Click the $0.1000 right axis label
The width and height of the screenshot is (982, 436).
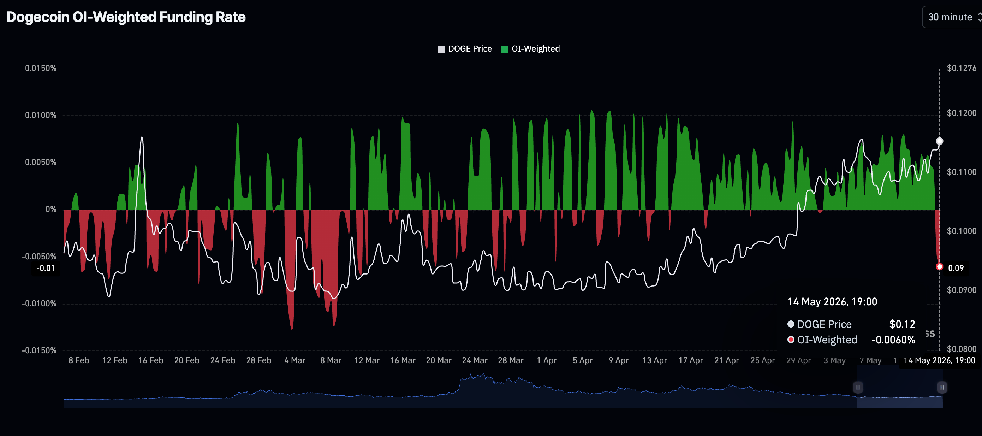point(962,231)
